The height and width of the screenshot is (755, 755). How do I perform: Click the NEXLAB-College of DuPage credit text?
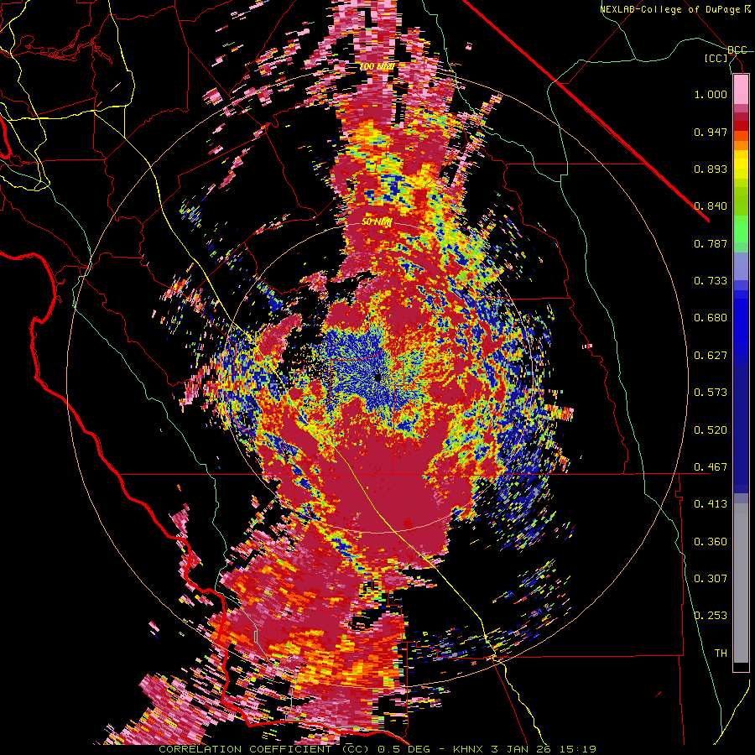pyautogui.click(x=675, y=9)
